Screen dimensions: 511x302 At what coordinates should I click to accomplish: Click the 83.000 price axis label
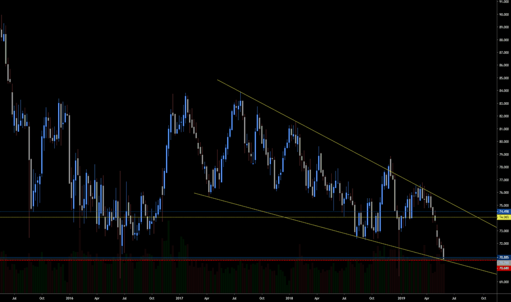tap(504, 103)
